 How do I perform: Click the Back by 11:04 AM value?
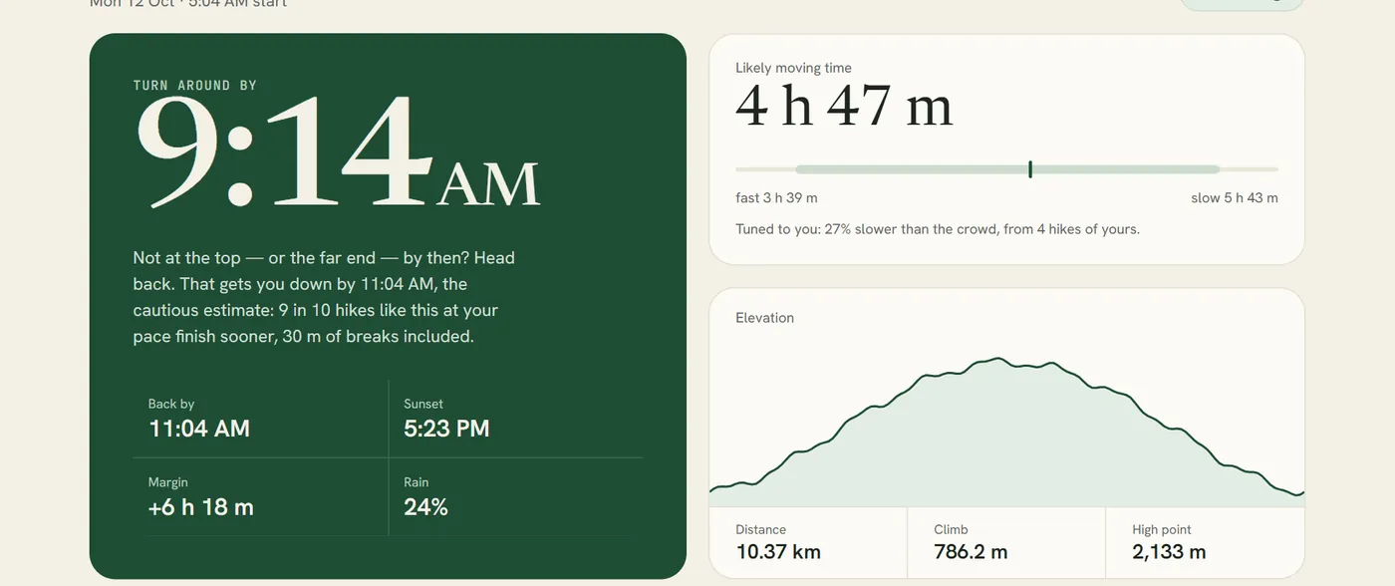199,429
